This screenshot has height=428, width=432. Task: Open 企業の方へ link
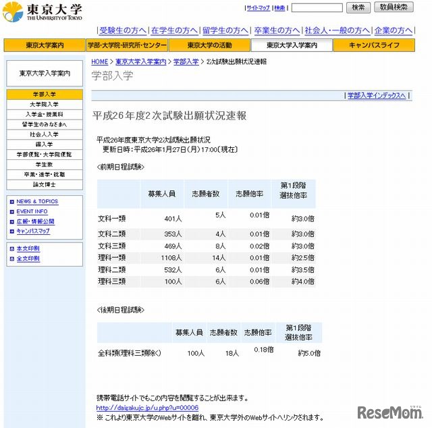coord(394,30)
